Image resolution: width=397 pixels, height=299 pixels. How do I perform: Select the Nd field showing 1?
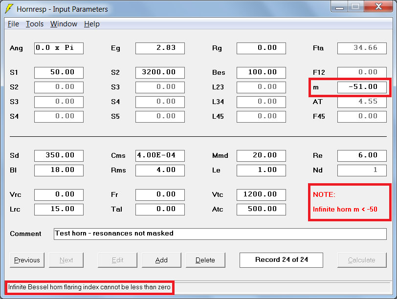point(362,170)
